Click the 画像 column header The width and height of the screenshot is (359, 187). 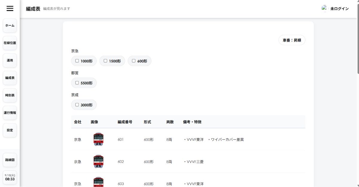(x=95, y=122)
